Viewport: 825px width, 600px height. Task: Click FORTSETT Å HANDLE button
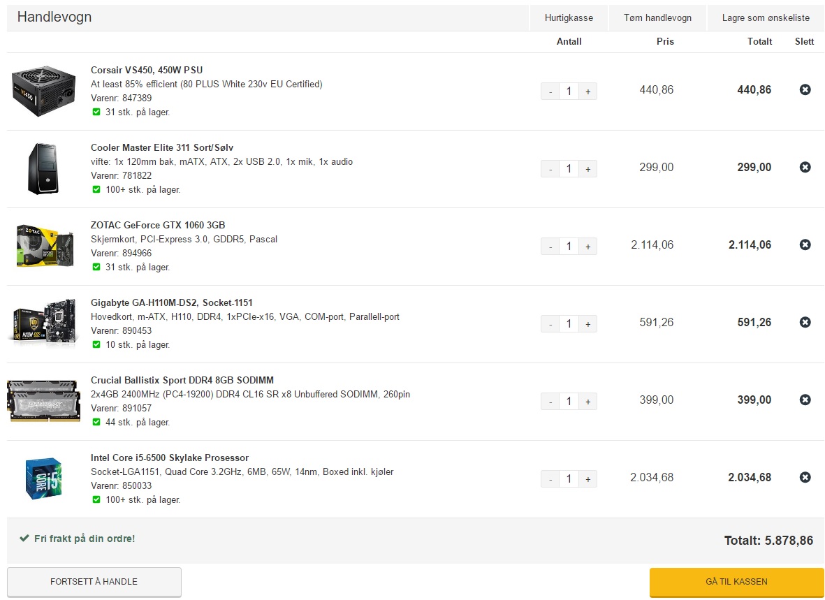click(94, 582)
